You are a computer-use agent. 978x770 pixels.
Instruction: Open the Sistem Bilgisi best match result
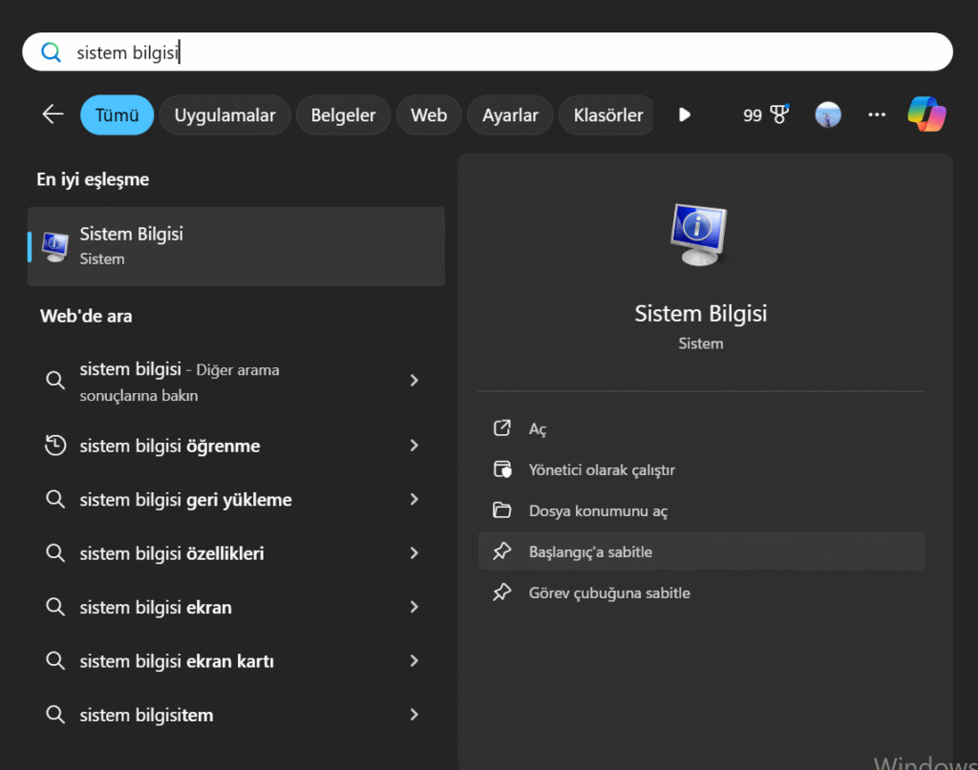tap(236, 246)
